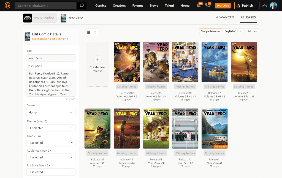
Task: Open the messages chat bubble icon
Action: 208,5
